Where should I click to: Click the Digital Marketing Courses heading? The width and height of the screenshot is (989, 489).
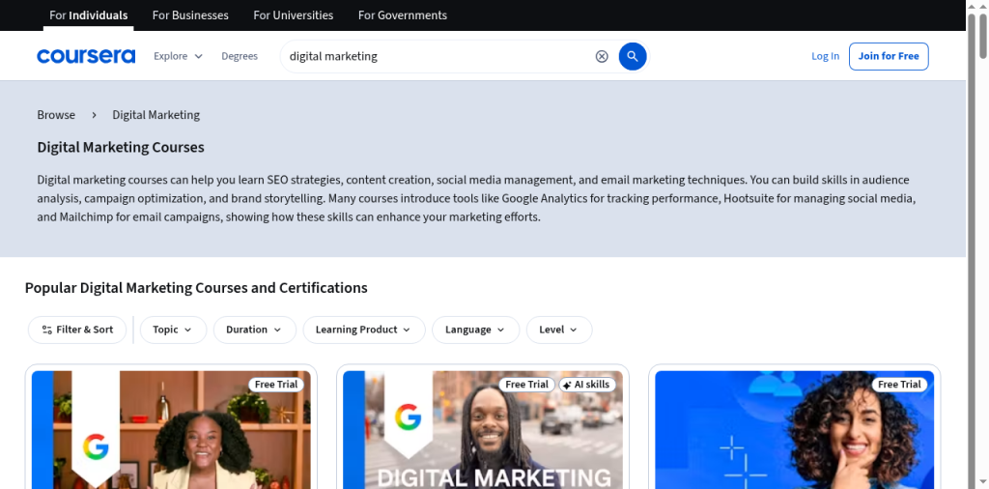click(121, 147)
